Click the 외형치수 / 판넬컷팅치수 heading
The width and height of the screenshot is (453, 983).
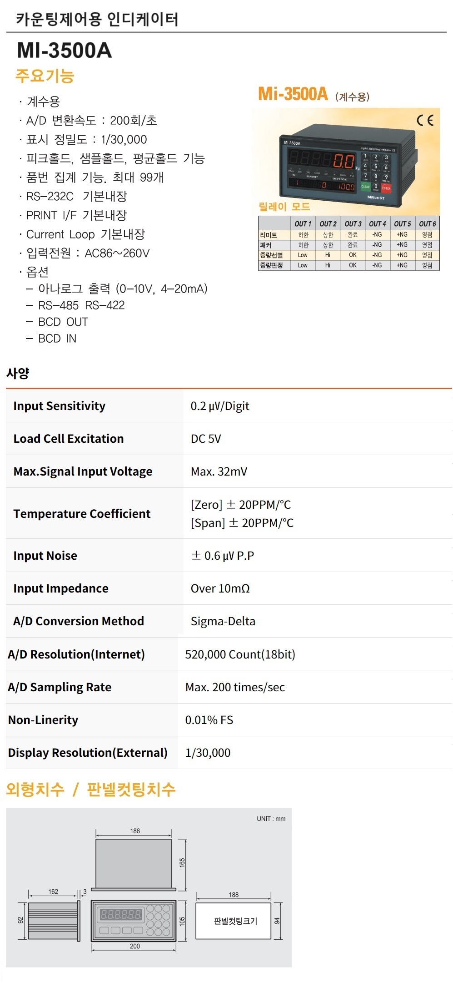(90, 789)
